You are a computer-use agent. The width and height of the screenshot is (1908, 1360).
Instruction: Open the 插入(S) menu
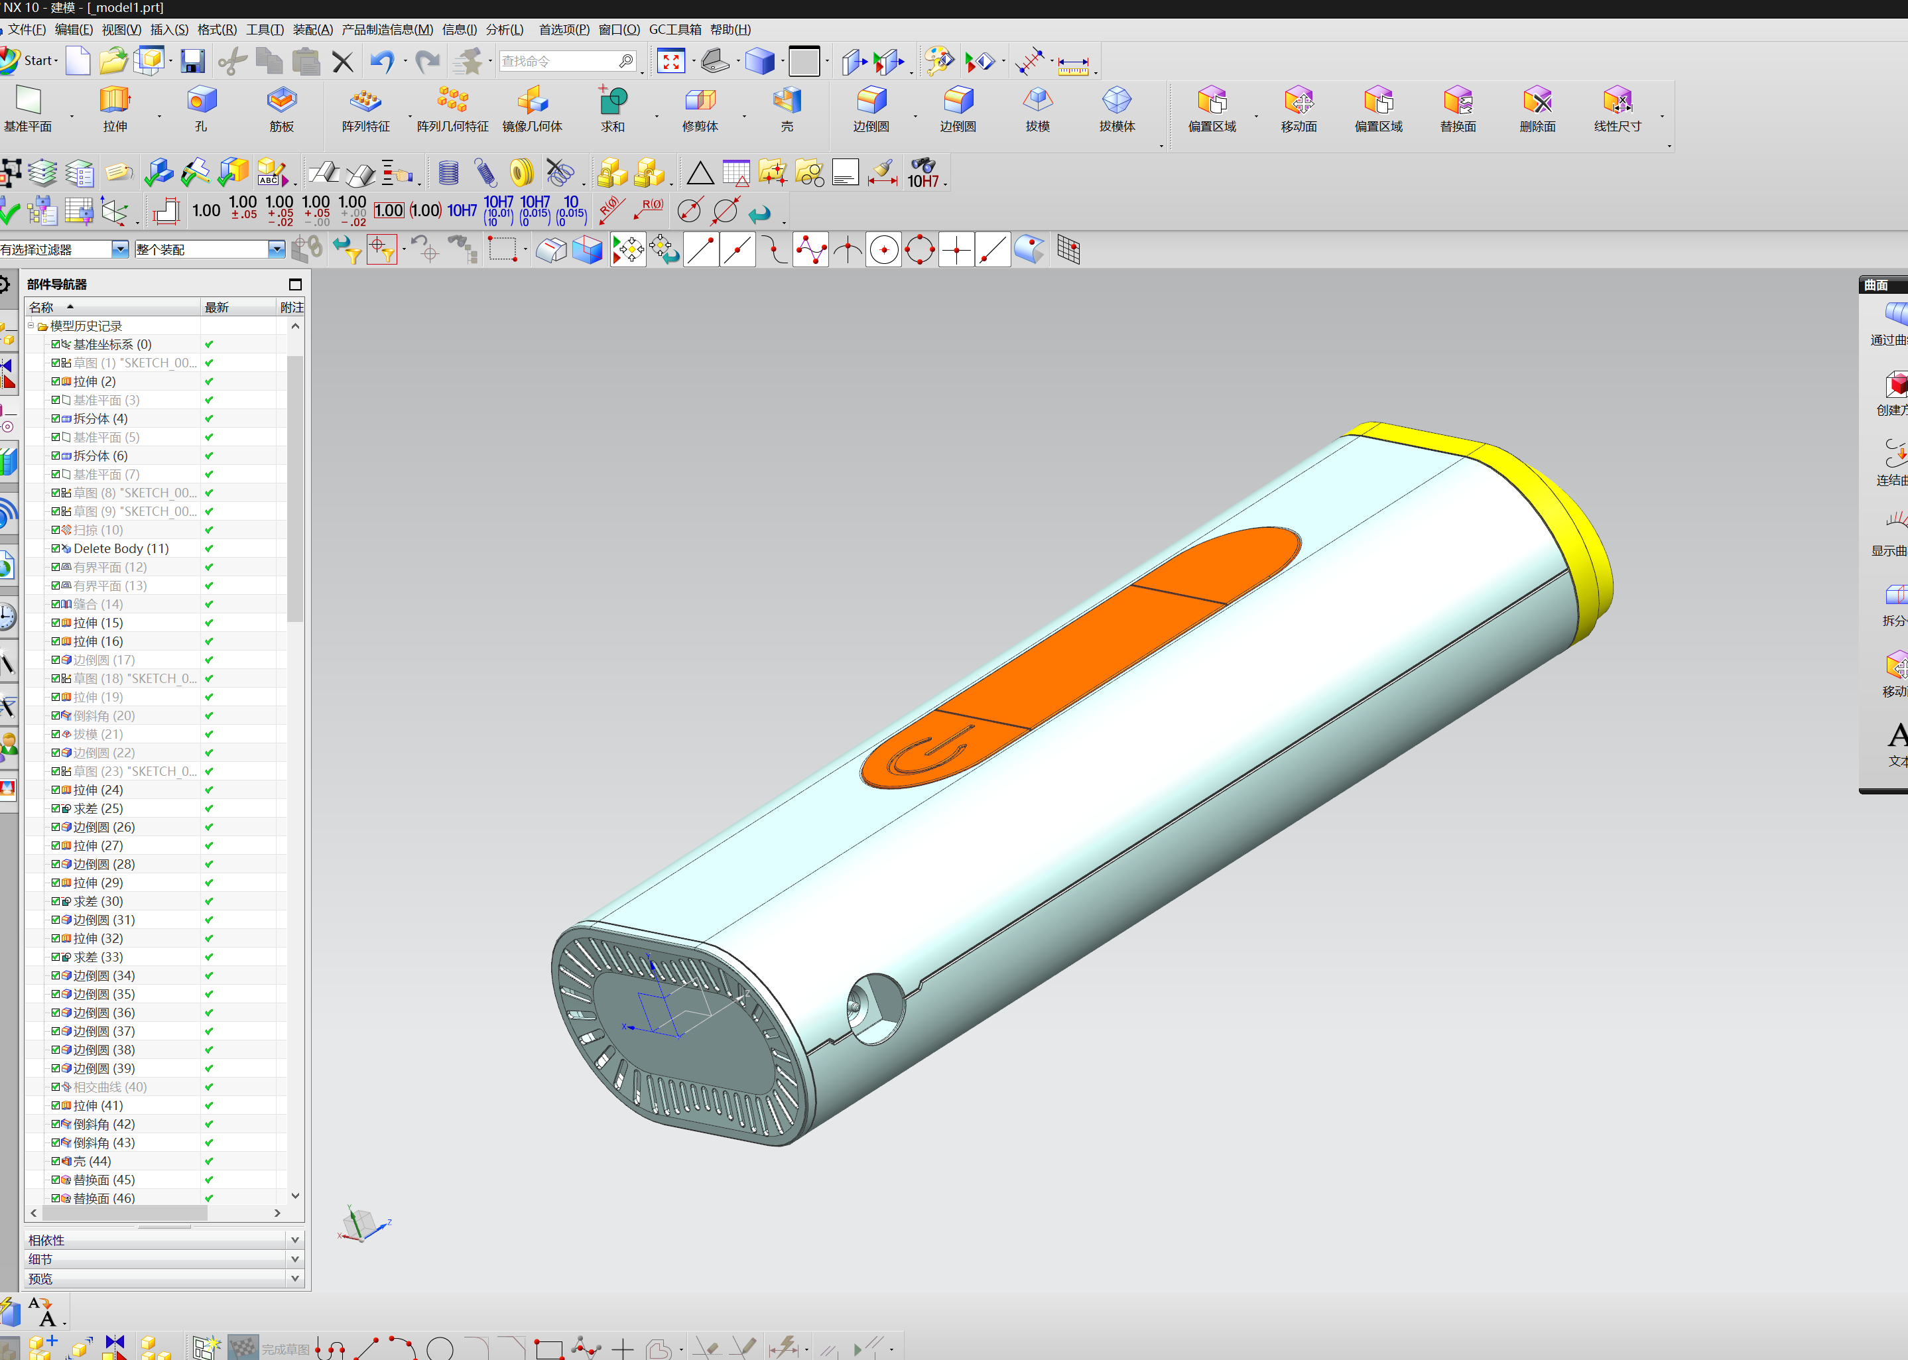click(x=168, y=29)
